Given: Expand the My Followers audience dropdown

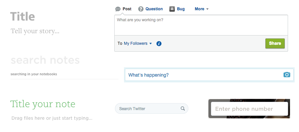Looking at the screenshot, I should pos(138,43).
